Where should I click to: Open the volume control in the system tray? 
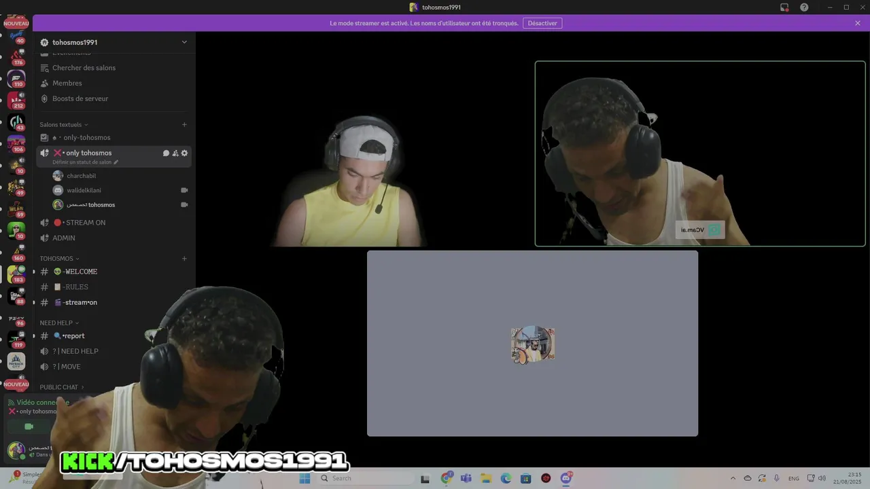tap(822, 478)
